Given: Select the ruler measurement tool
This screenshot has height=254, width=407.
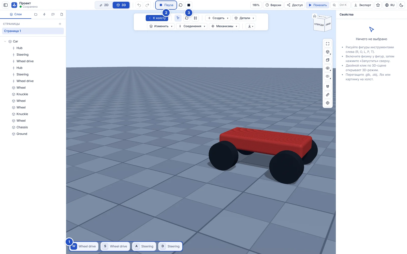Looking at the screenshot, I should [x=328, y=95].
